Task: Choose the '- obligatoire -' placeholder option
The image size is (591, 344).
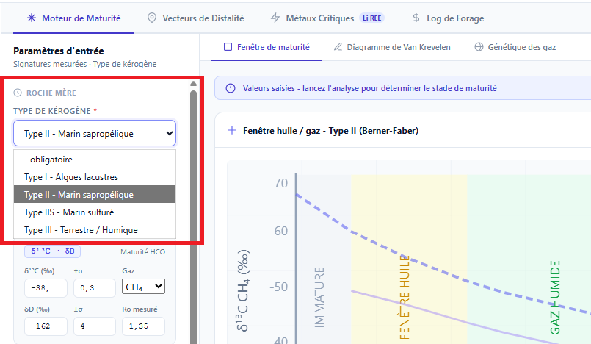Action: (x=95, y=160)
